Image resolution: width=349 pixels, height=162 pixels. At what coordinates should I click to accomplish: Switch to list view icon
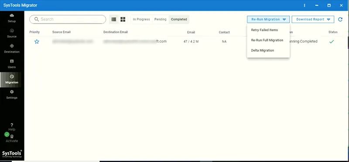point(114,19)
